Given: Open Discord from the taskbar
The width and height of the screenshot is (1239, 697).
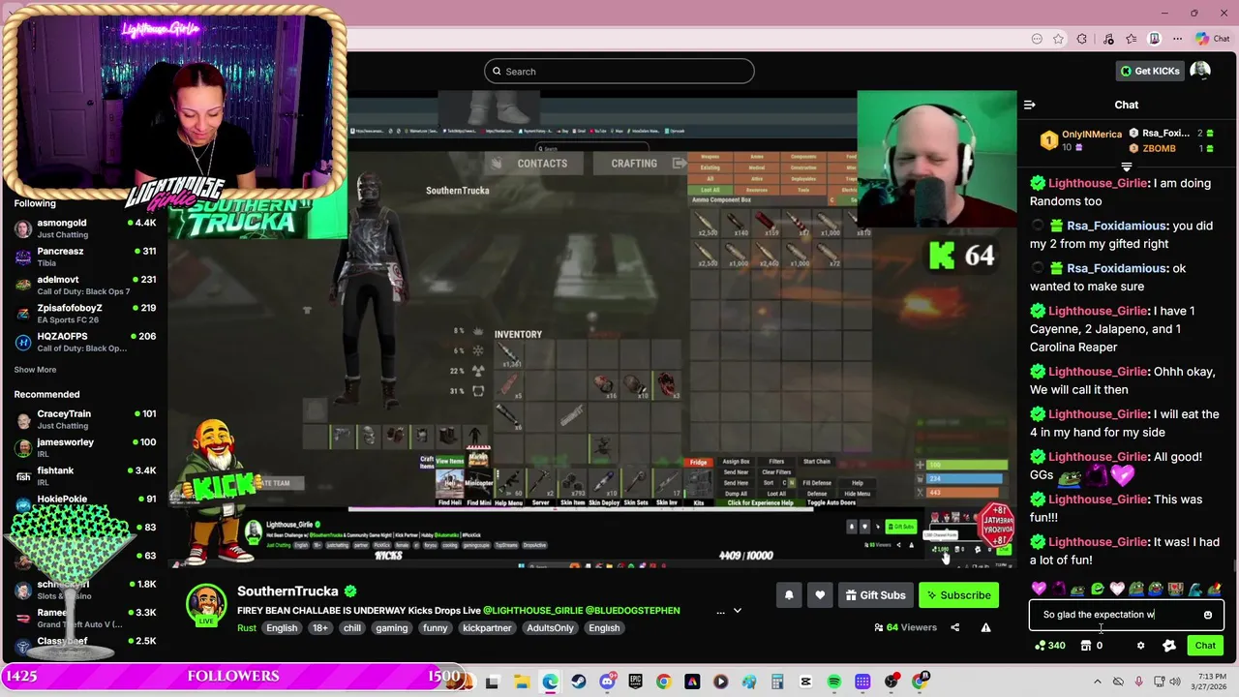Looking at the screenshot, I should [x=607, y=682].
